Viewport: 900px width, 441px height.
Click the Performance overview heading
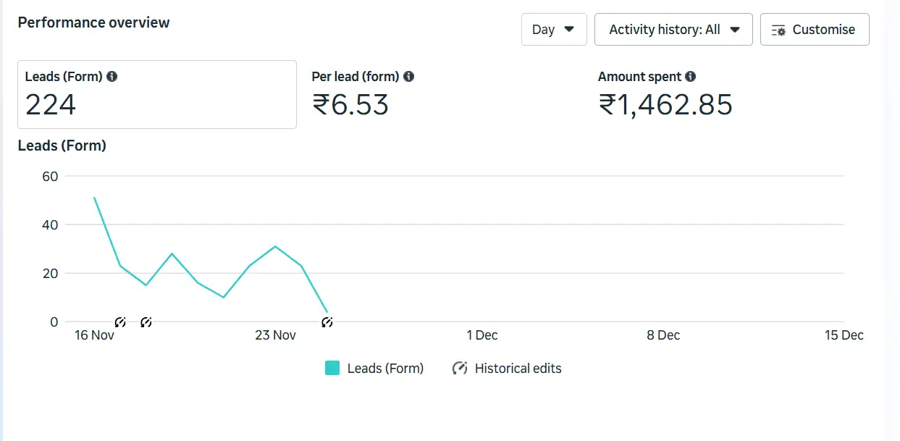click(x=93, y=22)
